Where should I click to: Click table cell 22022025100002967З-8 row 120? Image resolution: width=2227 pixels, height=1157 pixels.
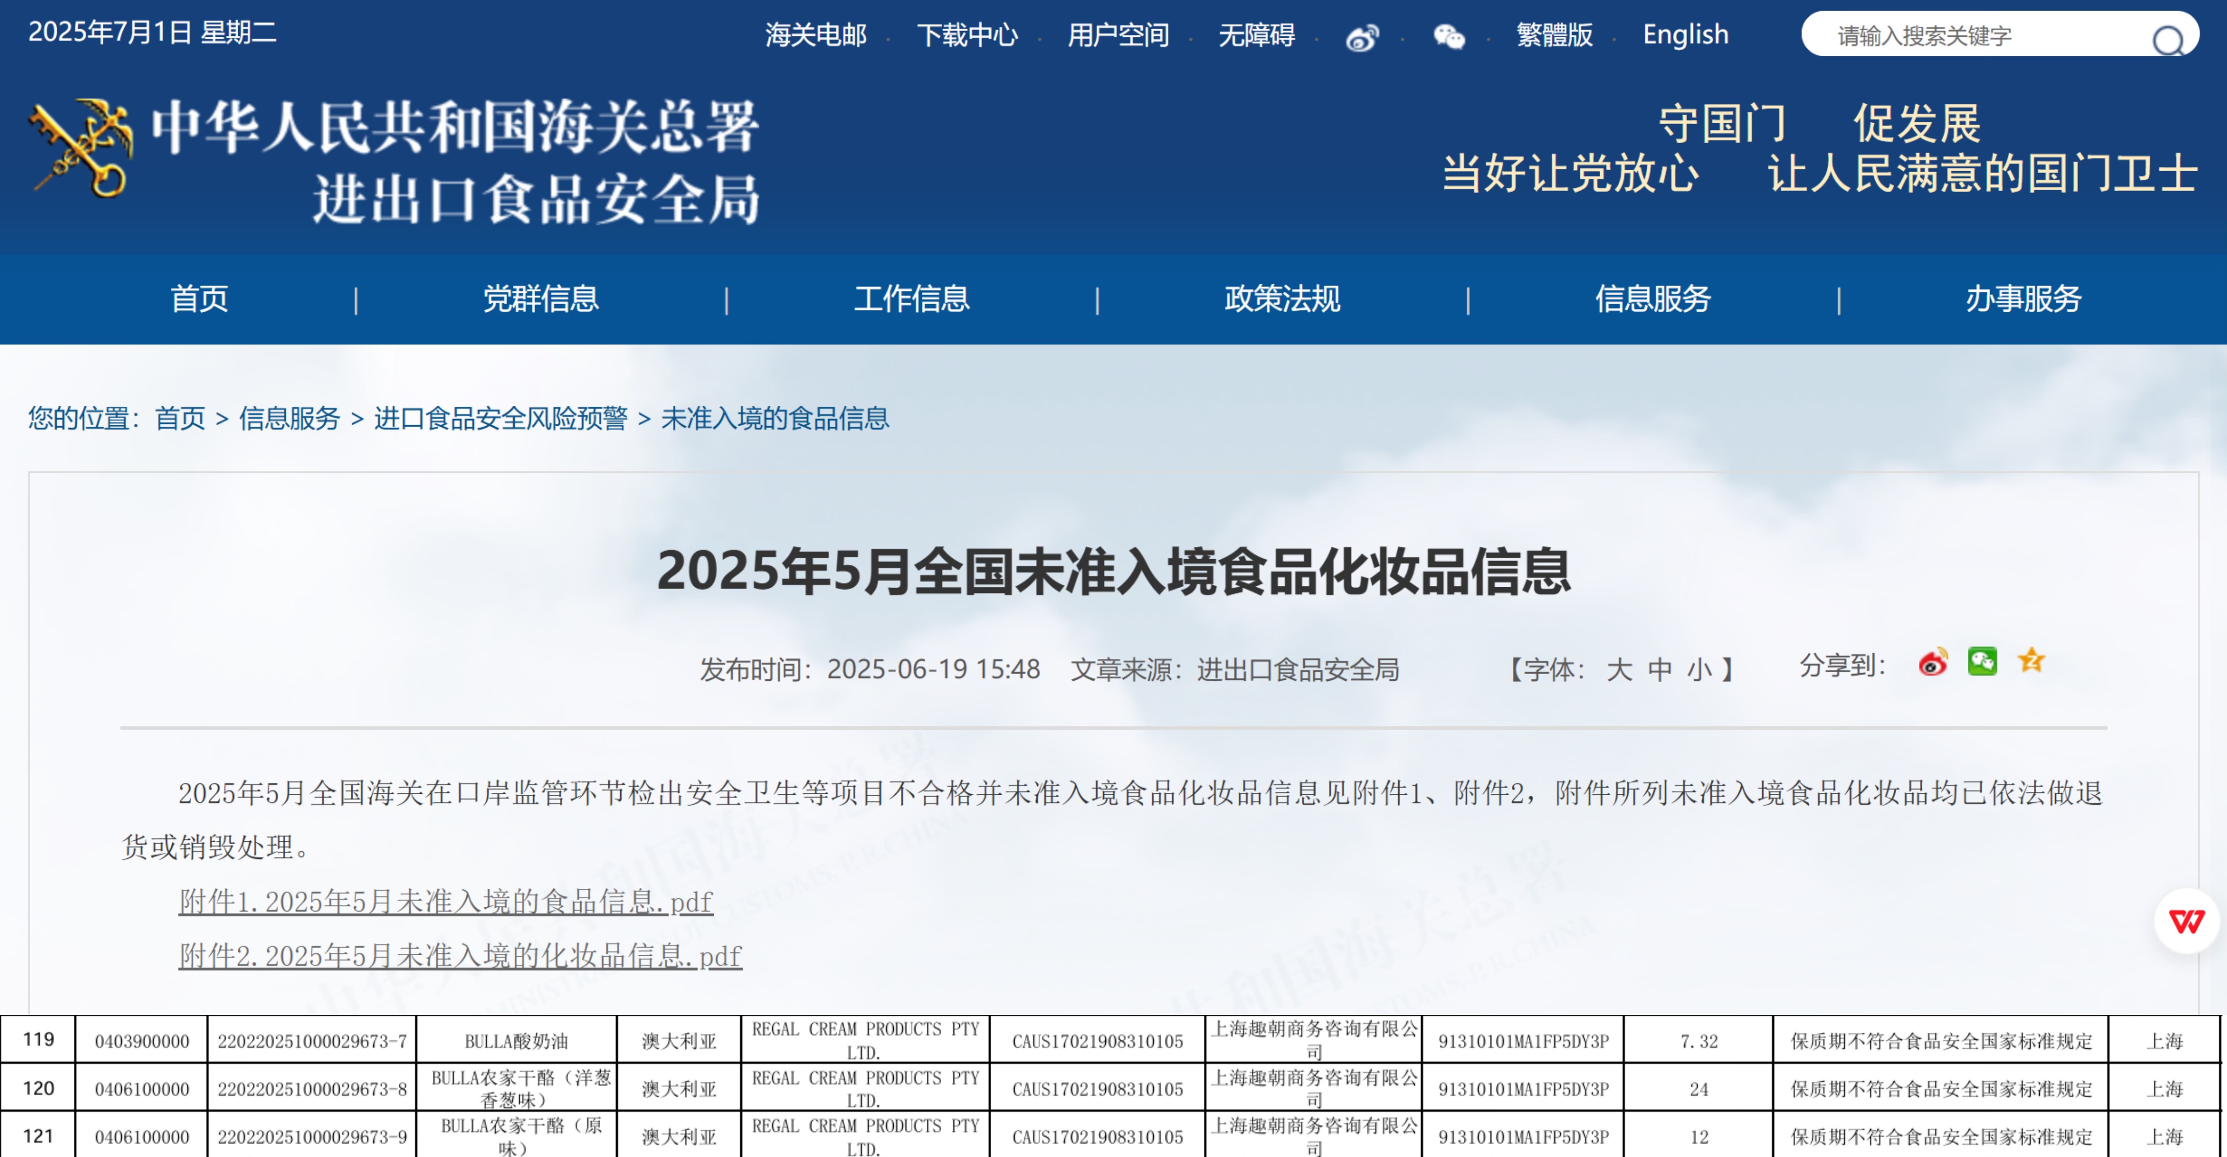coord(311,1089)
